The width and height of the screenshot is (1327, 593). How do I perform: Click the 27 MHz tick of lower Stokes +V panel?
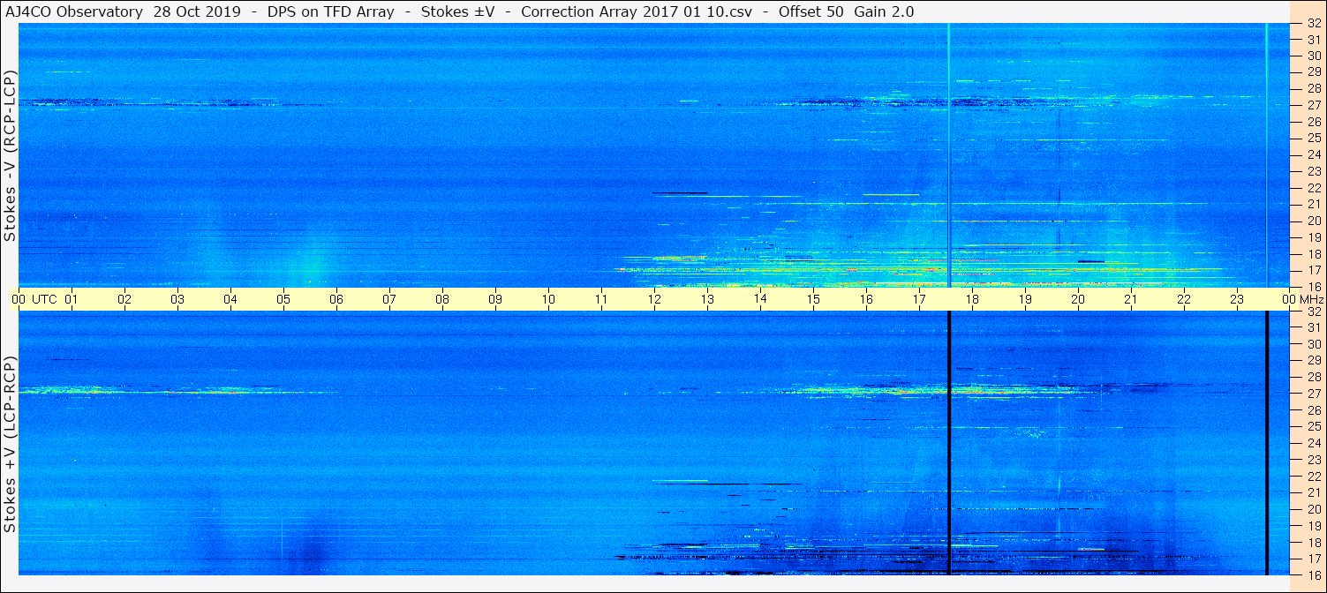pyautogui.click(x=1313, y=394)
